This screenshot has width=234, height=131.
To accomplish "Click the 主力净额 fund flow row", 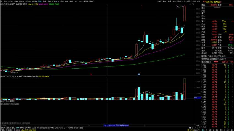I will click(x=217, y=62).
